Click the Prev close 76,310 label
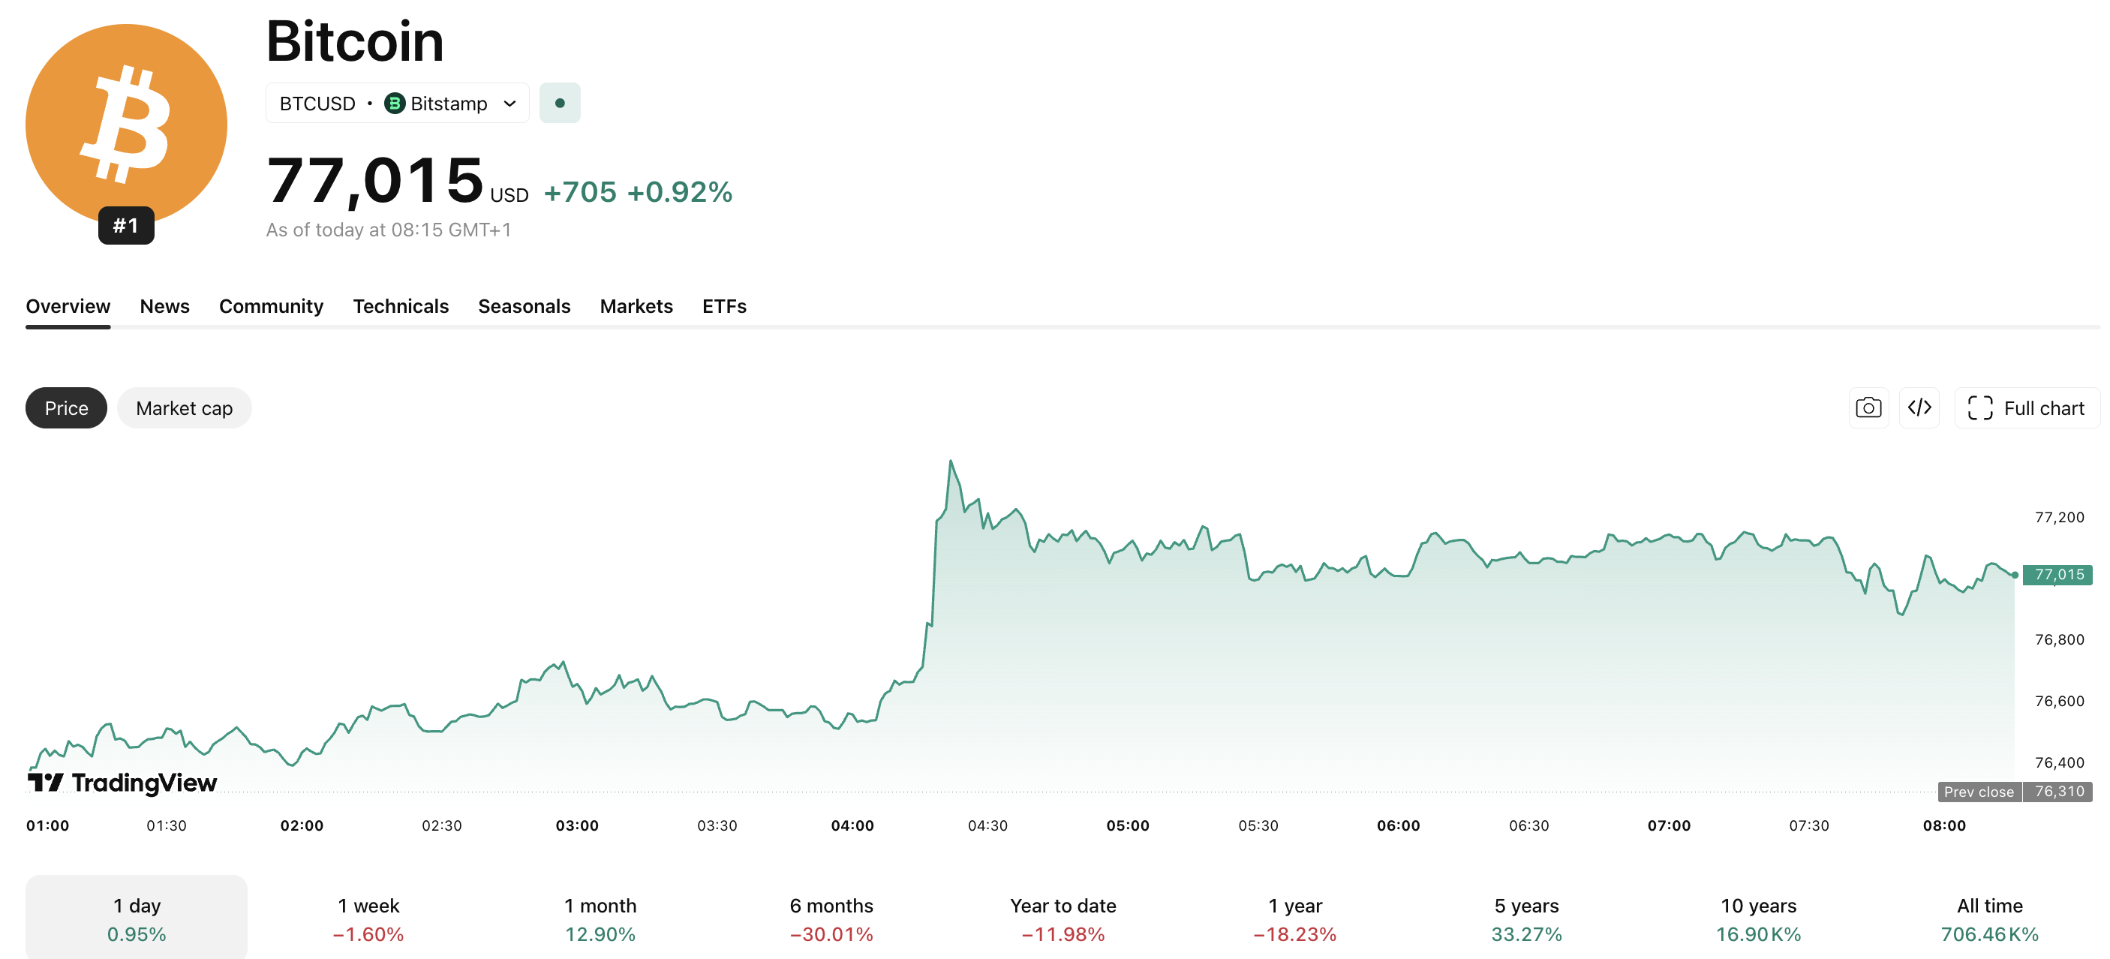This screenshot has width=2110, height=959. click(2015, 792)
